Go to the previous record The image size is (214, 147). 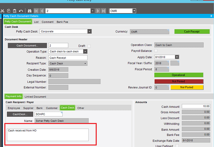pyautogui.click(x=42, y=11)
